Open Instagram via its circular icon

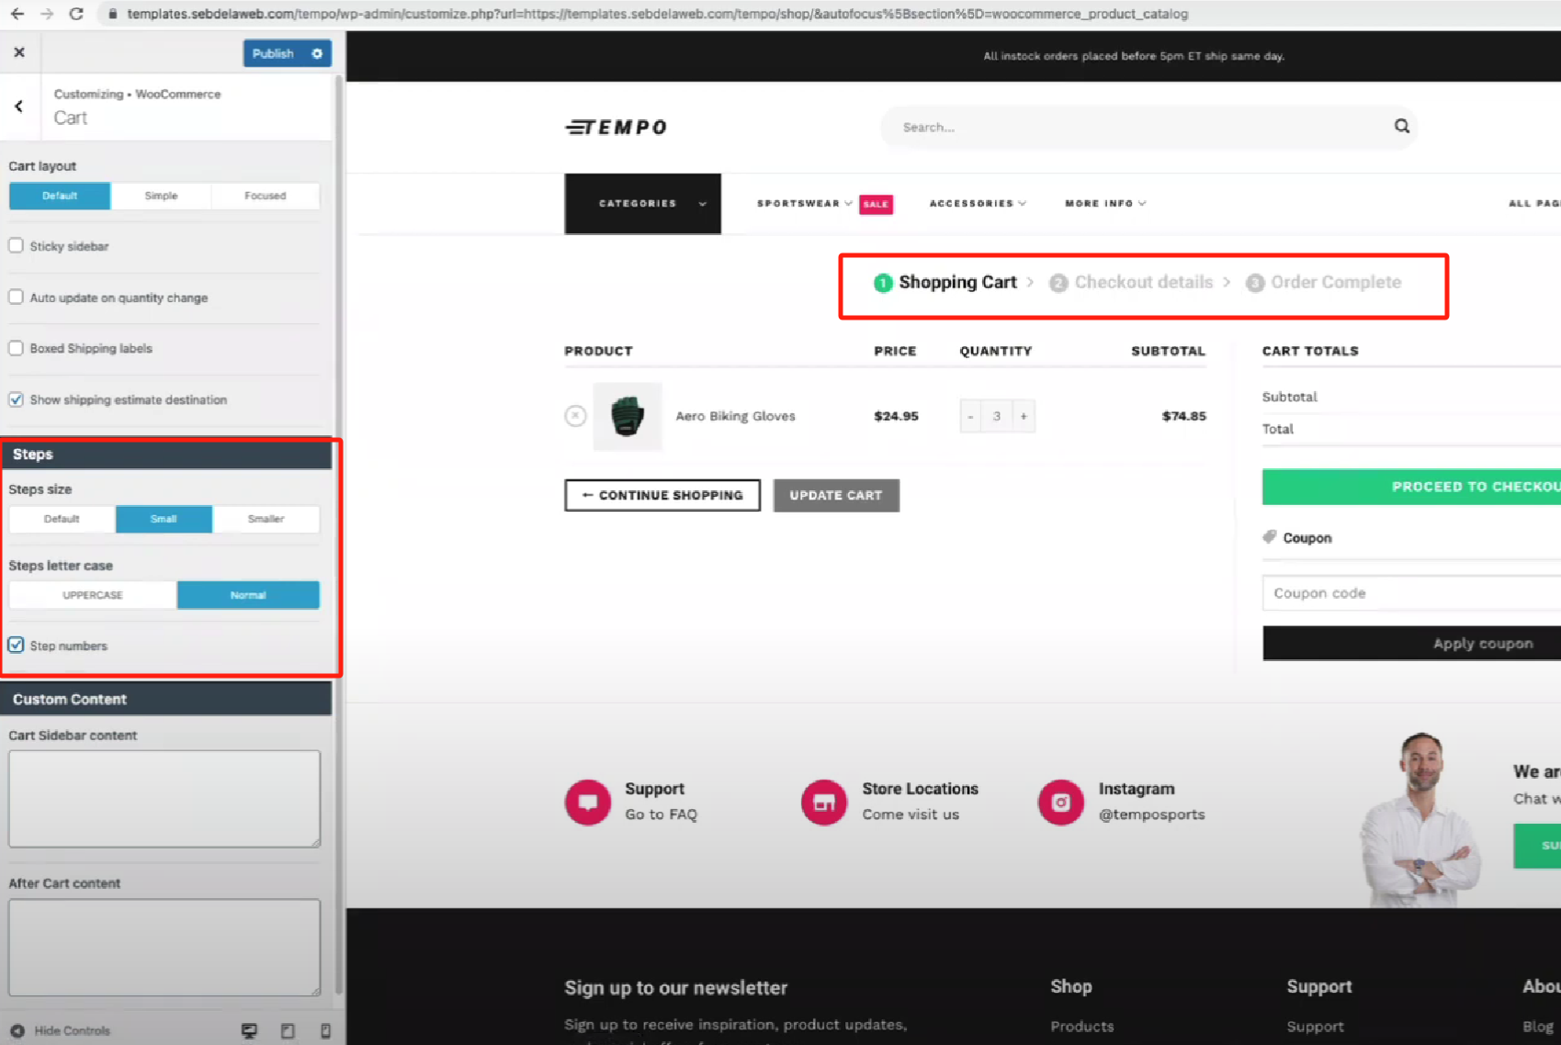[x=1061, y=802]
